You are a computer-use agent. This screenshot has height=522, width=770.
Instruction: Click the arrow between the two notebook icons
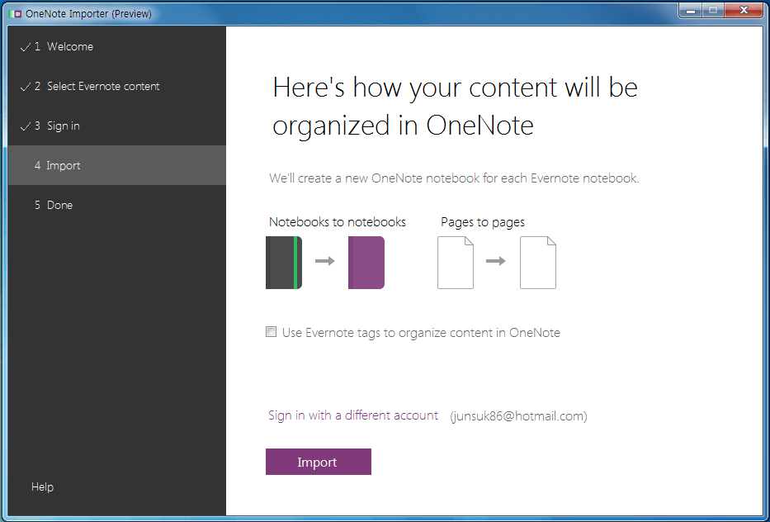tap(325, 261)
